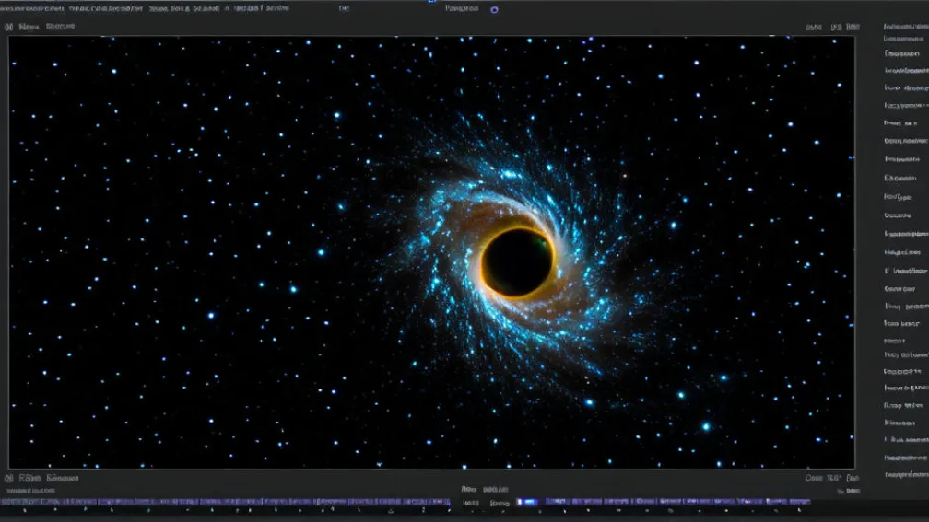The height and width of the screenshot is (522, 929).
Task: Click the first text label above the timeline center
Action: 468,490
